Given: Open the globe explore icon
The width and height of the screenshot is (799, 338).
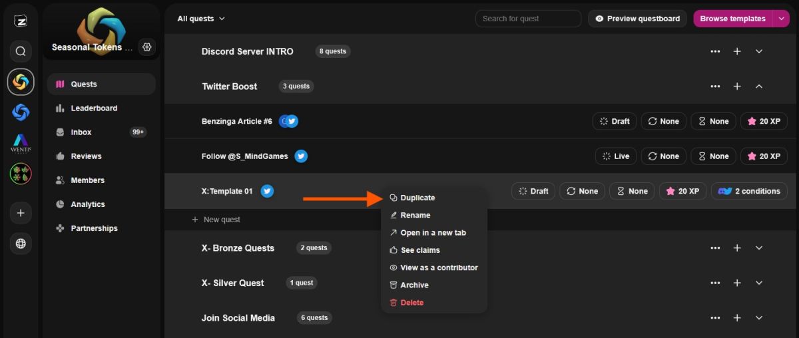Looking at the screenshot, I should [21, 244].
